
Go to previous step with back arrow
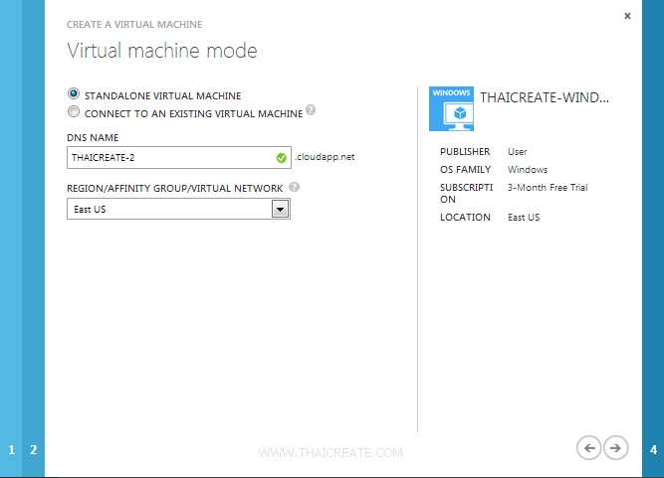click(588, 448)
